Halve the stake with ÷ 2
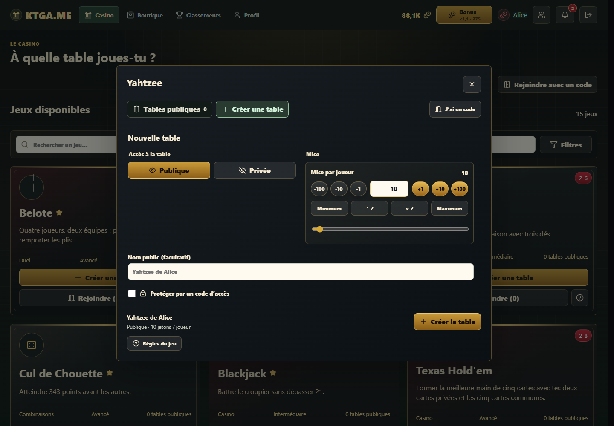 pos(369,208)
